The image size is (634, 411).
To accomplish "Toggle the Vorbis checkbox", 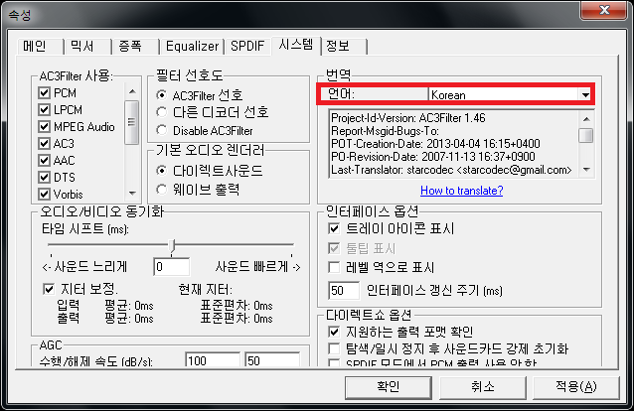I will (44, 195).
